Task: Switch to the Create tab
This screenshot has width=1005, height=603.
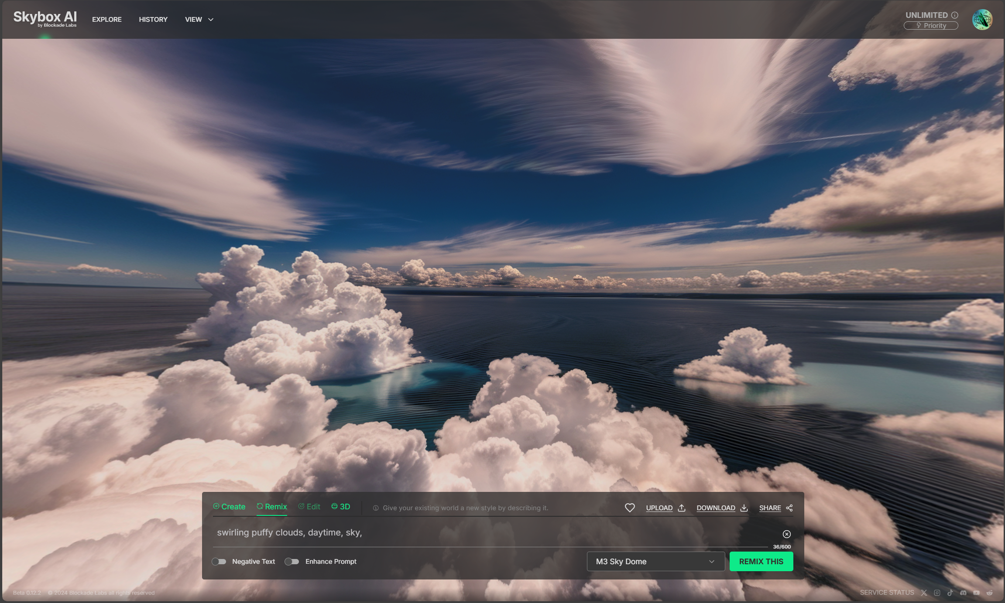Action: pos(229,507)
